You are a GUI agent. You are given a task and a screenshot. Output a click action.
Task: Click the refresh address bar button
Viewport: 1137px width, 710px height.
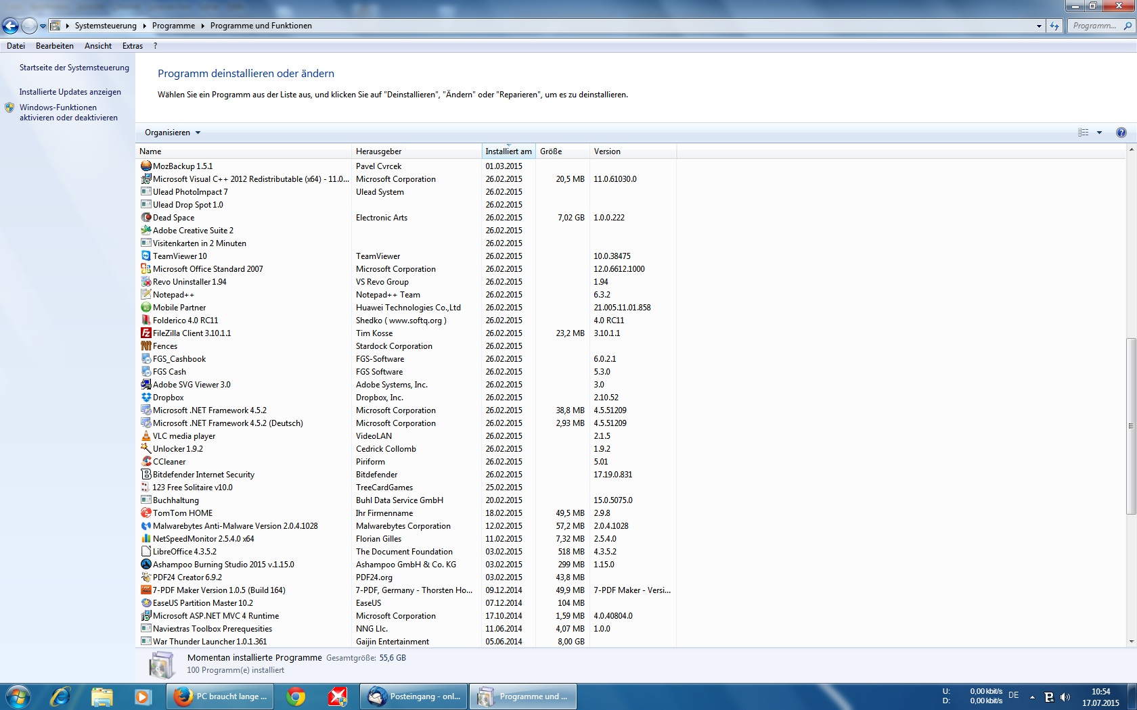coord(1054,26)
